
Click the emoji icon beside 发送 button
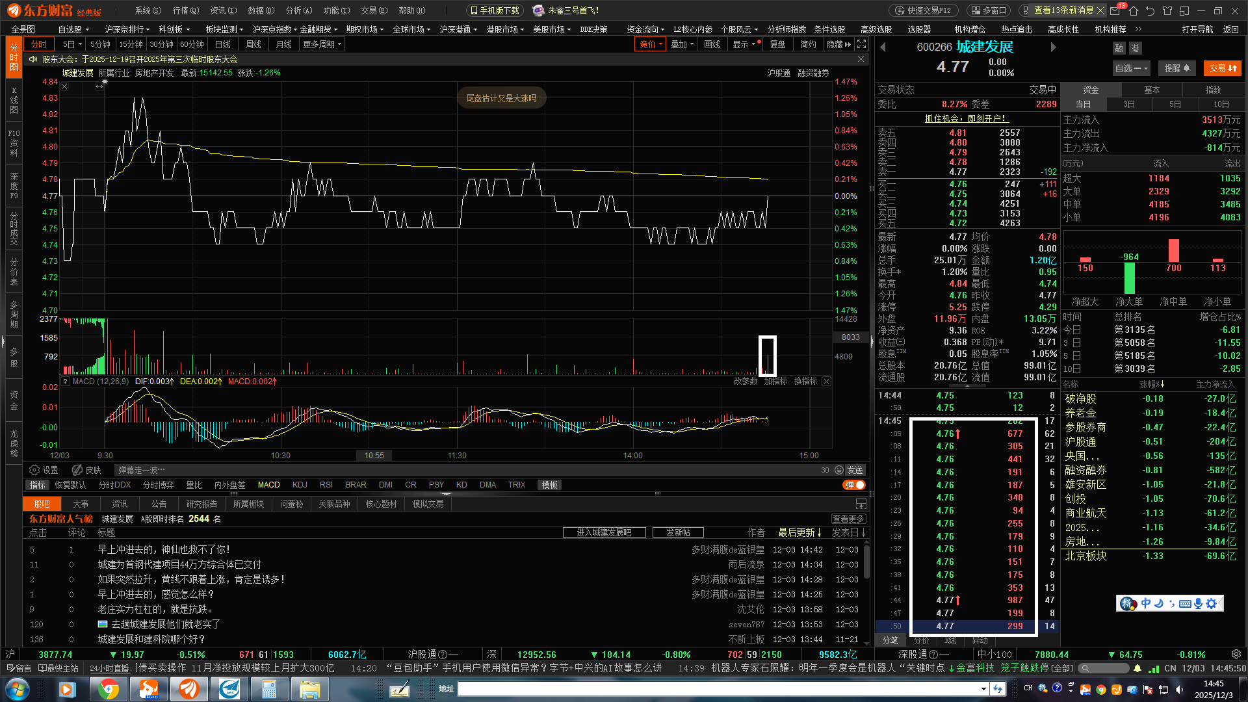coord(839,470)
